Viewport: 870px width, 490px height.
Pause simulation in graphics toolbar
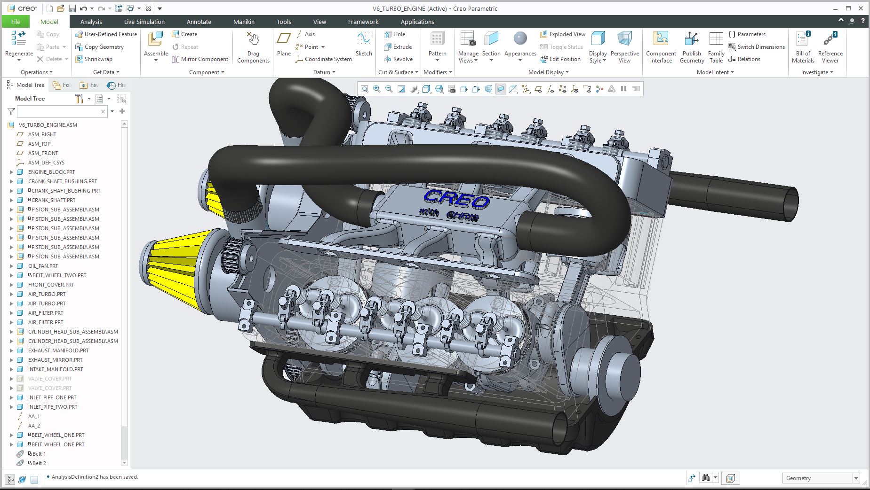point(623,89)
